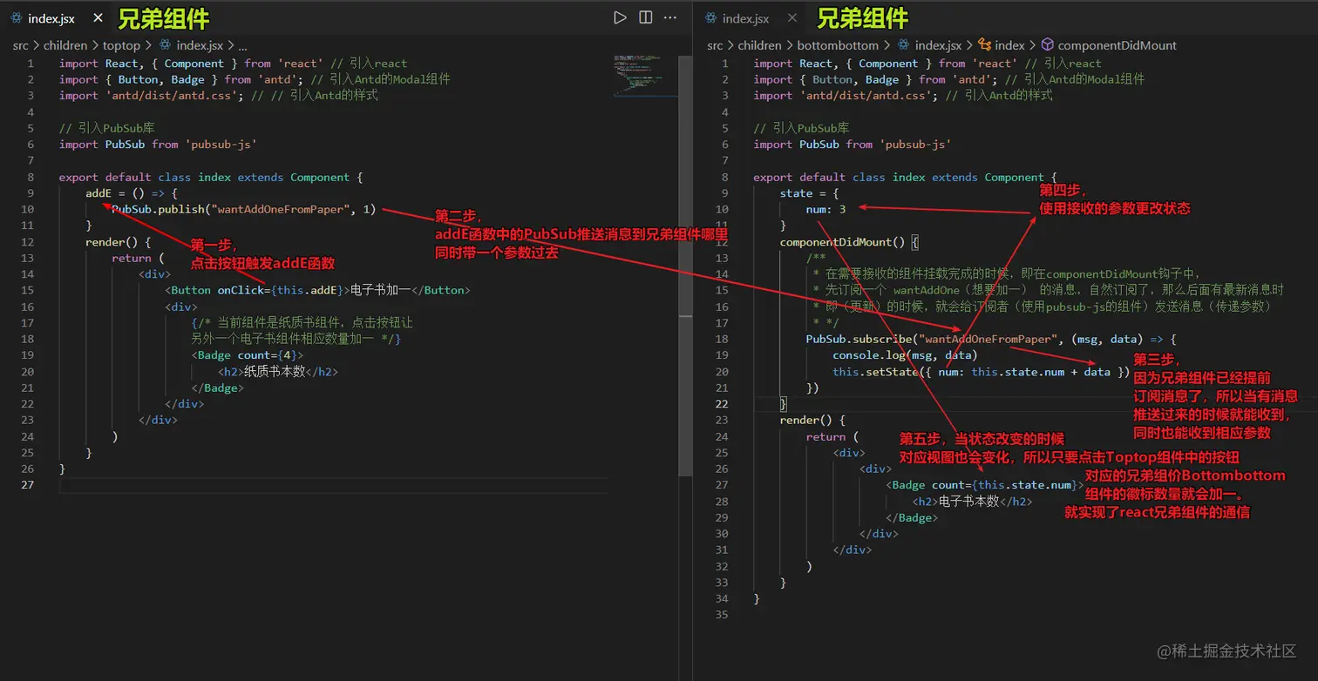Click 'state = {' in the right editor
Image resolution: width=1318 pixels, height=681 pixels.
coord(809,193)
